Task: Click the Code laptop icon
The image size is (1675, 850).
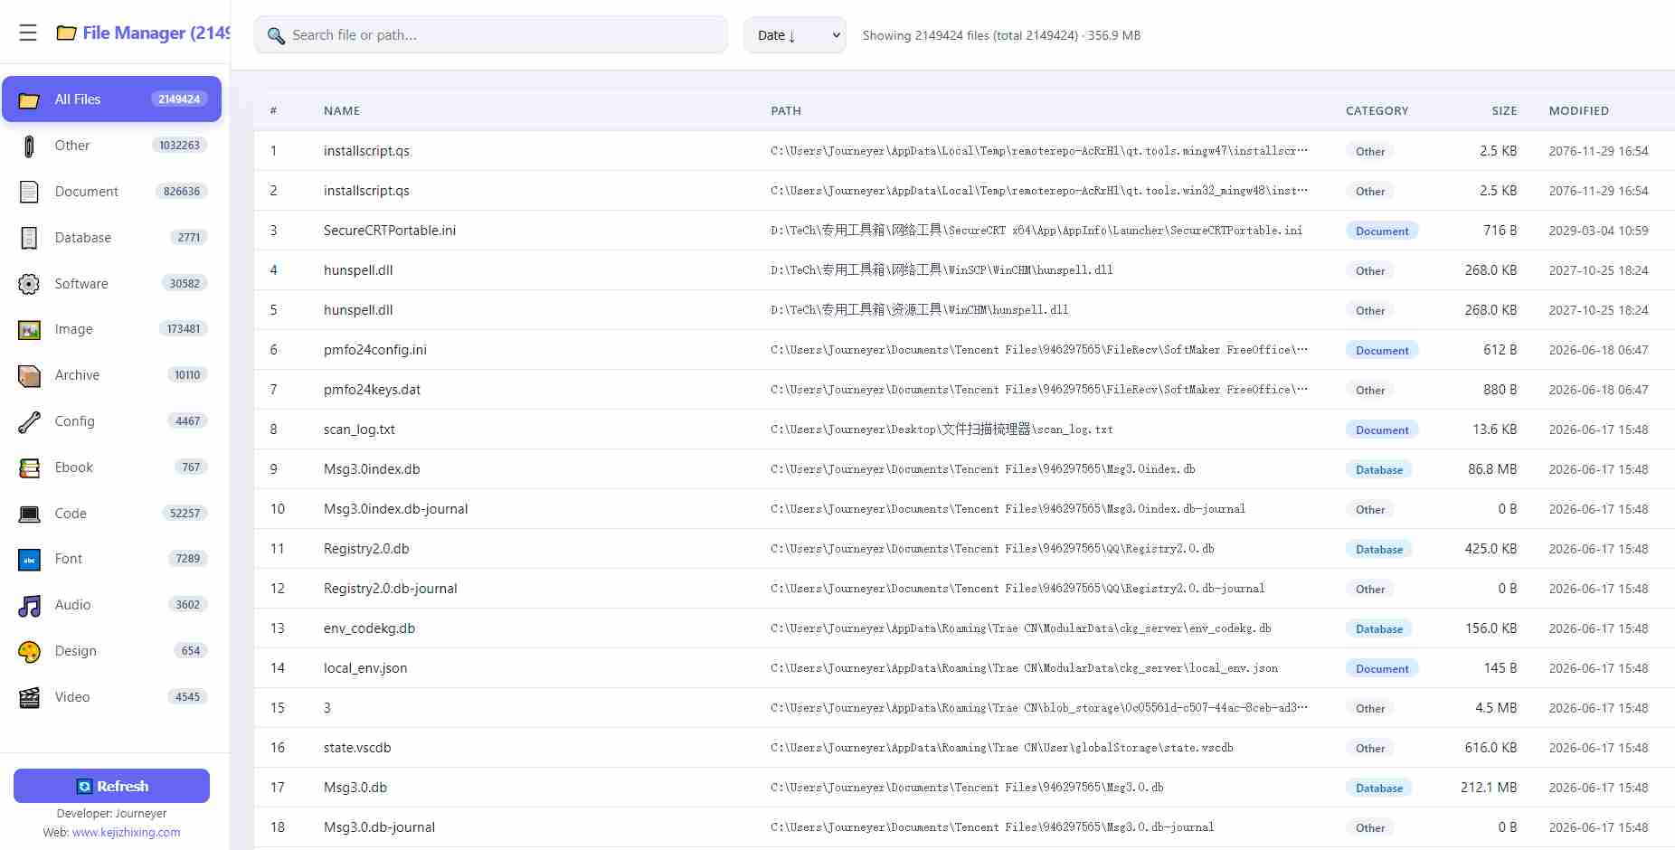Action: pos(29,514)
